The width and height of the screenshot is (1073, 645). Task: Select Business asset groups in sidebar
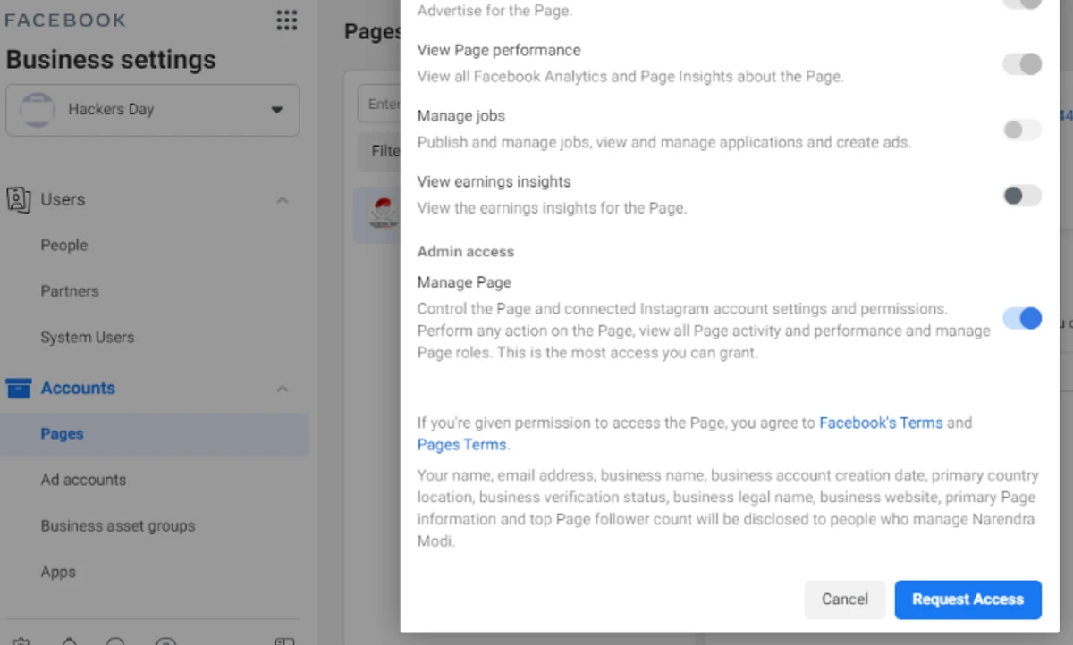tap(117, 526)
